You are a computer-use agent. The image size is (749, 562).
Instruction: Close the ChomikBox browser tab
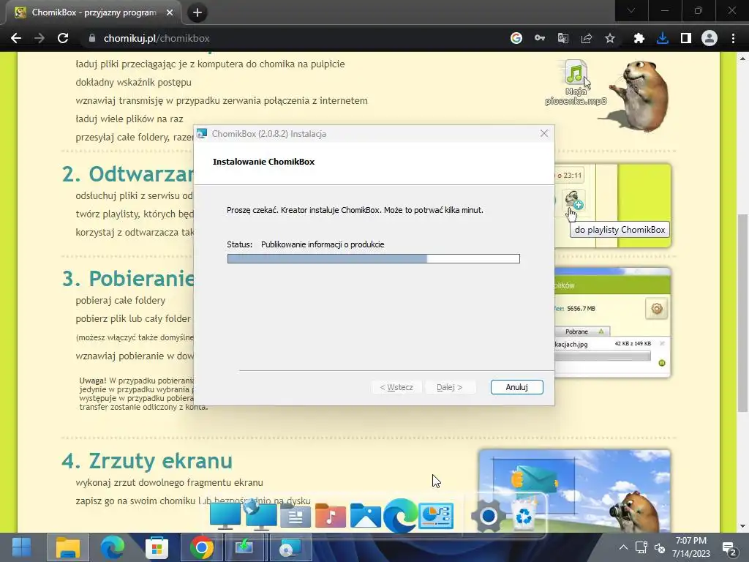tap(170, 12)
